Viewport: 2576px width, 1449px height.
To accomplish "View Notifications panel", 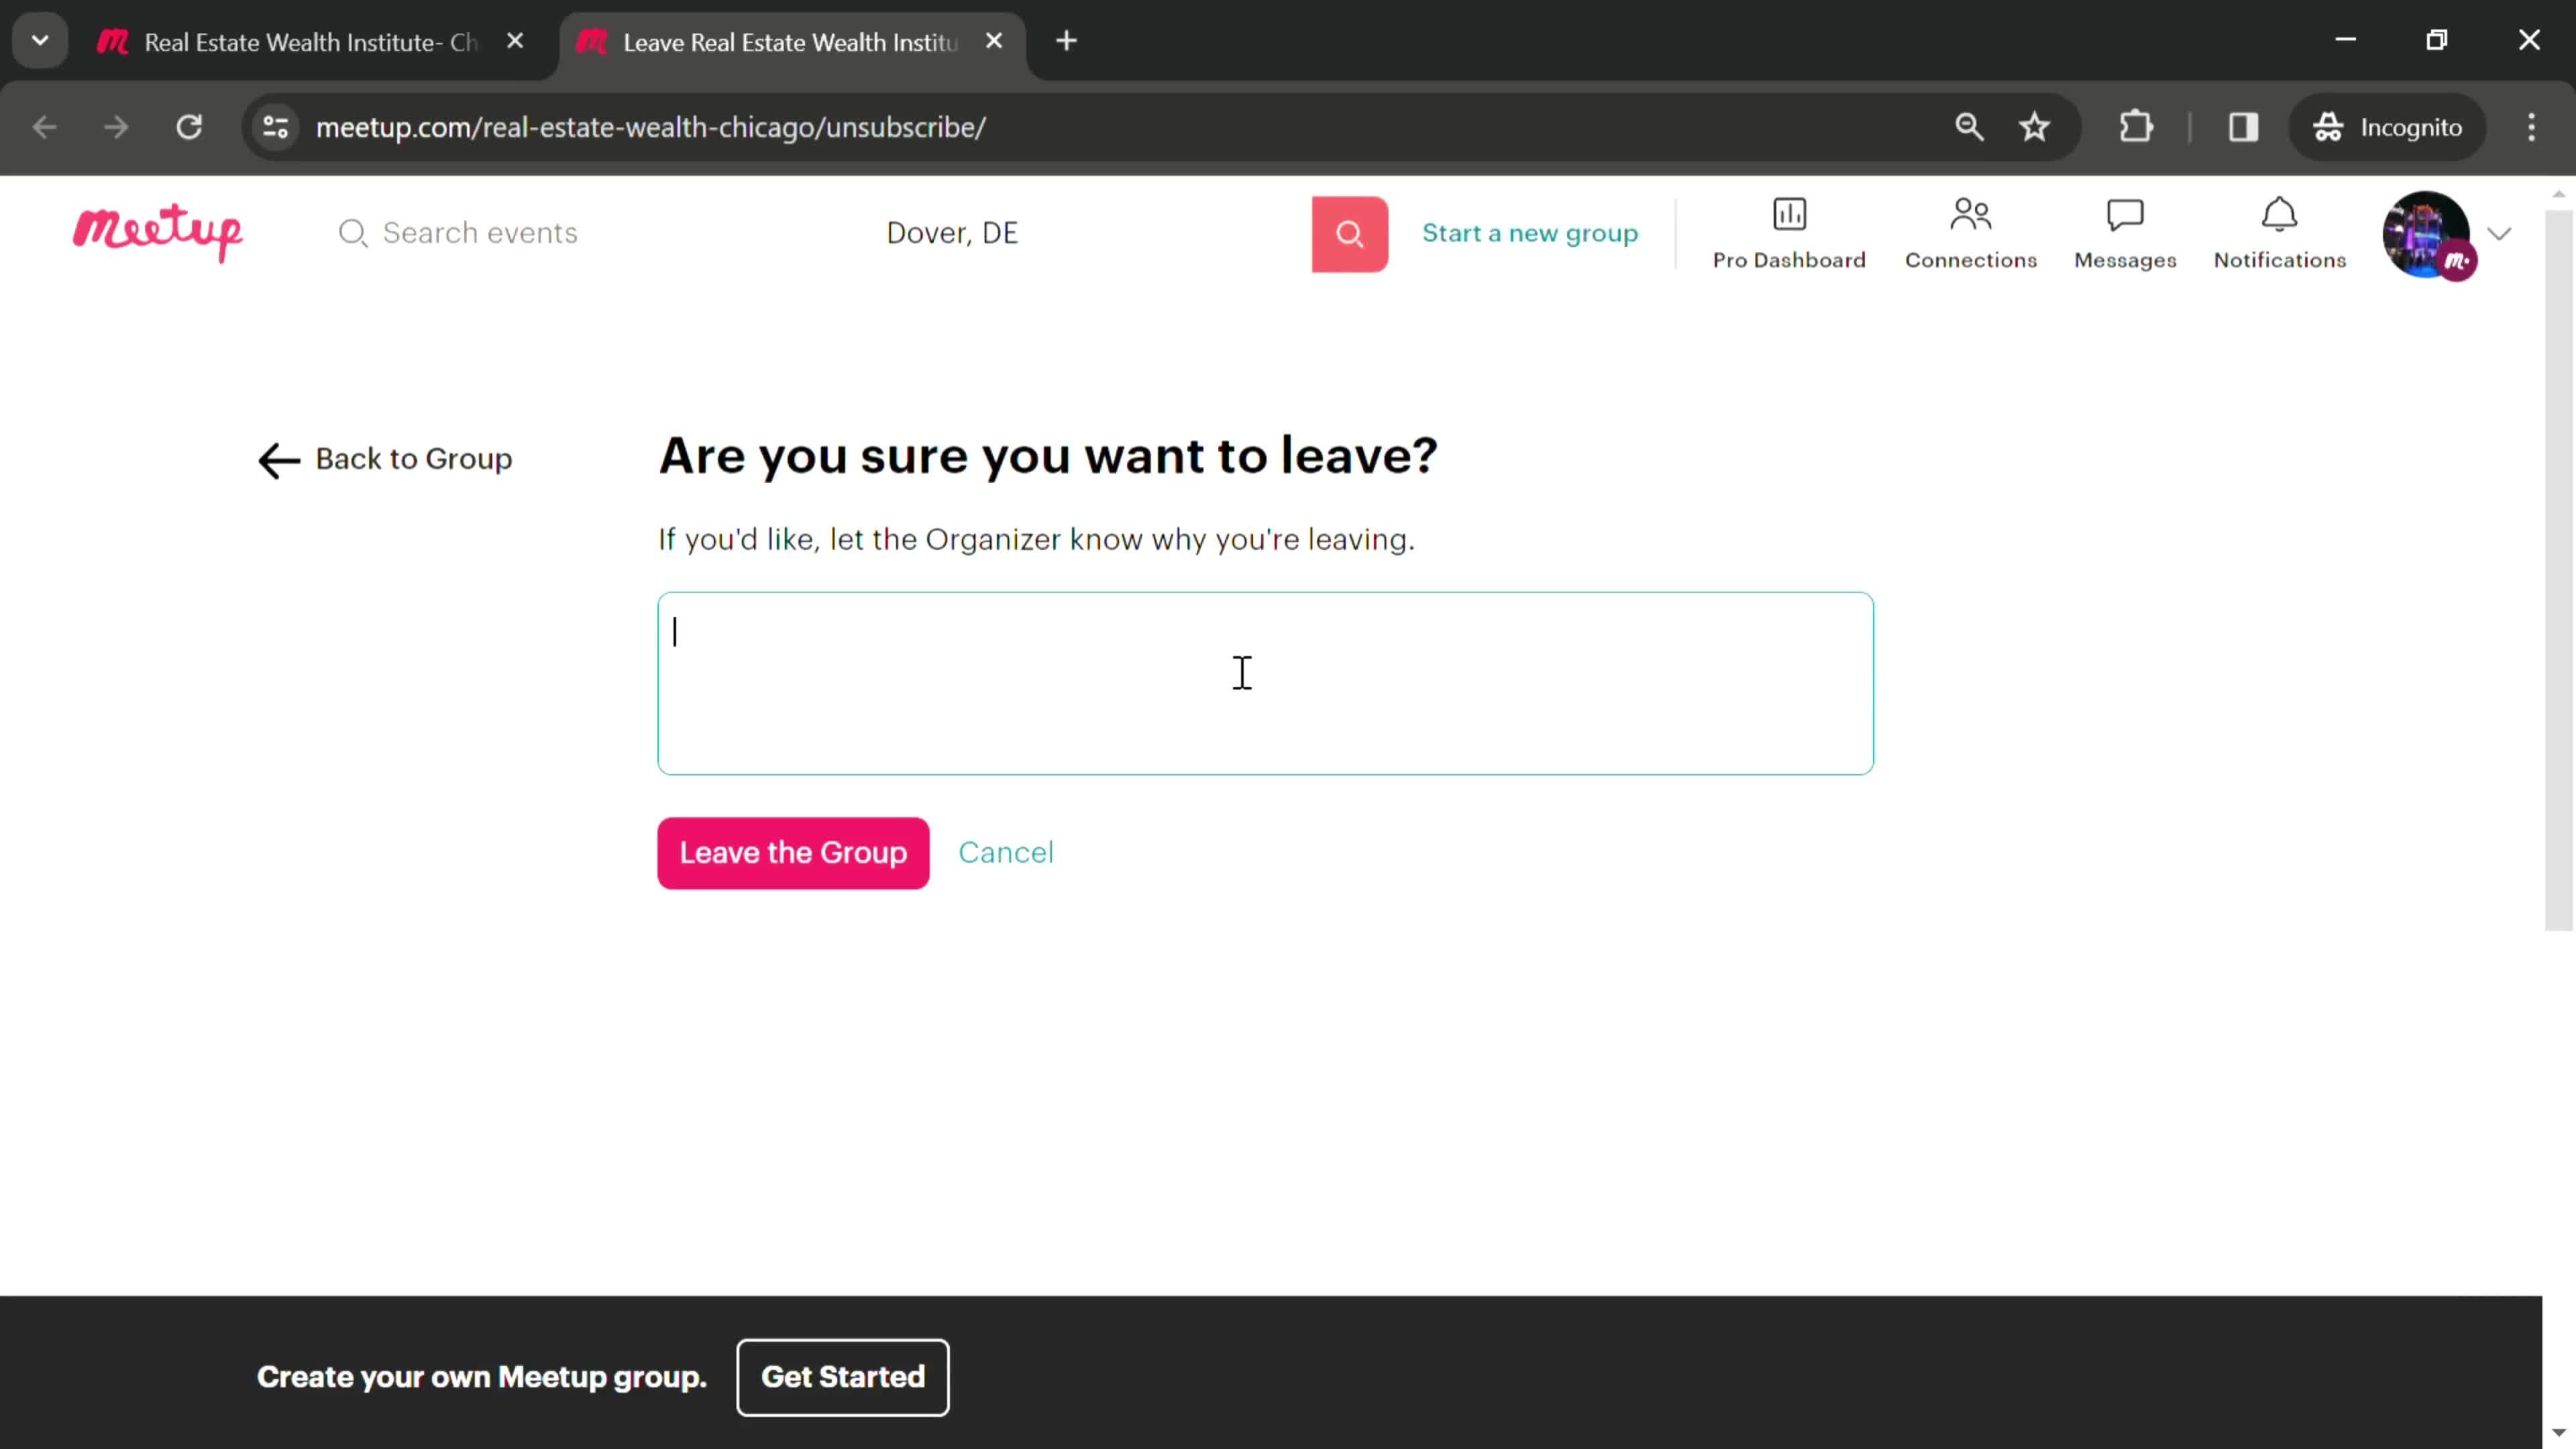I will 2279,231.
